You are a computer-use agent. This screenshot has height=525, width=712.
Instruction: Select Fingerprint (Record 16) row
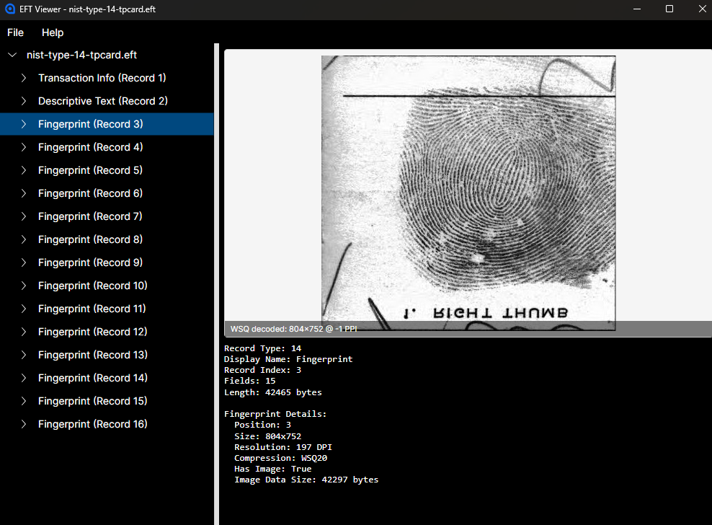[x=107, y=424]
